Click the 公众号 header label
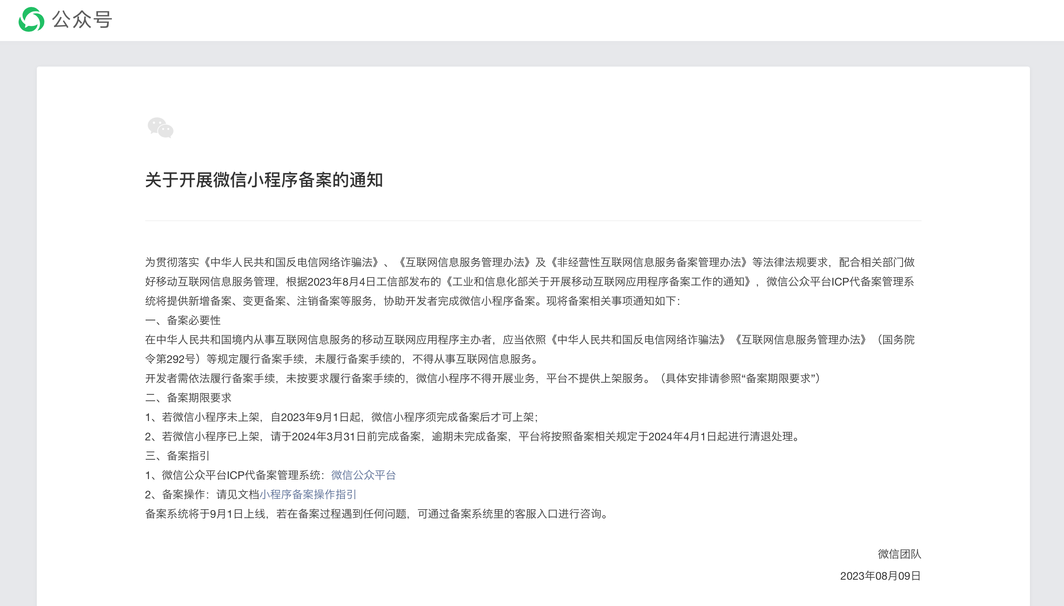 [82, 20]
